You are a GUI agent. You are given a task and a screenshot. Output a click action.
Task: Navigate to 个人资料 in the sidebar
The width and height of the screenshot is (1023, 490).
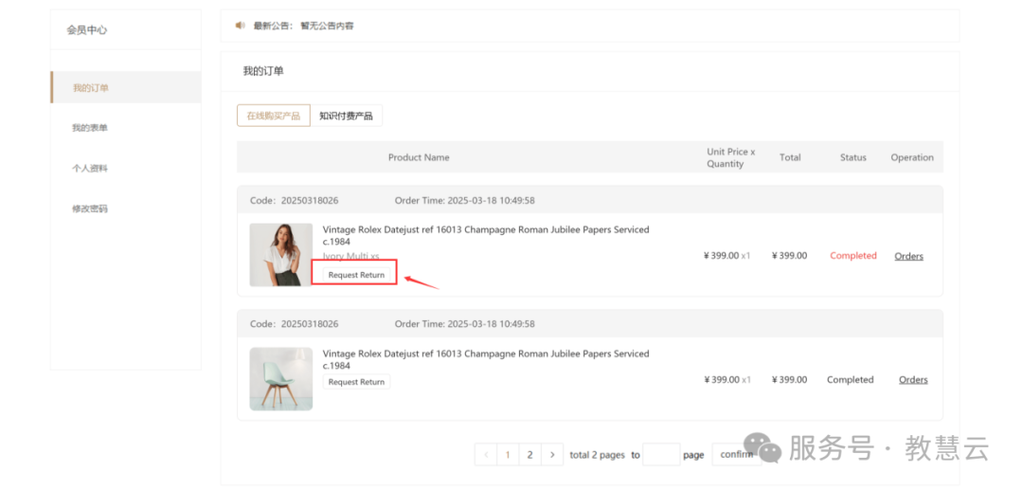(90, 169)
